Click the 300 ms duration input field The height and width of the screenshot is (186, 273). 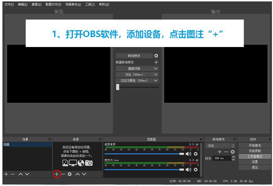(x=222, y=158)
